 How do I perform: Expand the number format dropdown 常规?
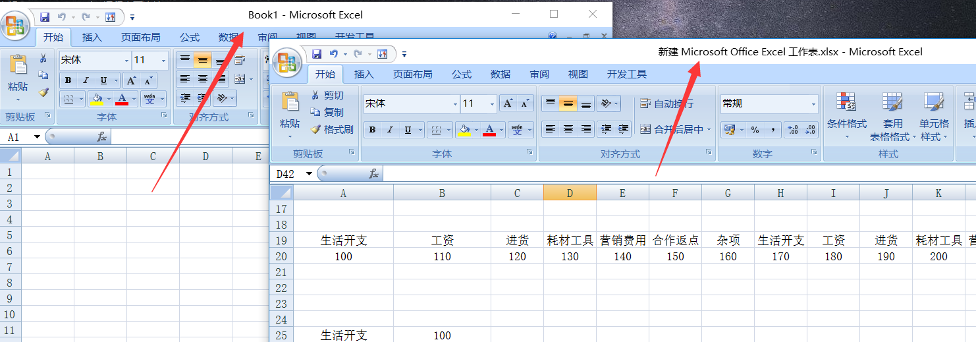pos(814,104)
